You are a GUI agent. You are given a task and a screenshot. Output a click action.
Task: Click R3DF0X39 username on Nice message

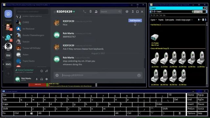(69, 21)
